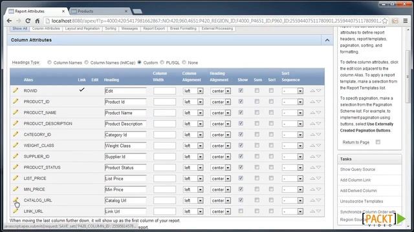Switch to Show All tab

[19, 28]
